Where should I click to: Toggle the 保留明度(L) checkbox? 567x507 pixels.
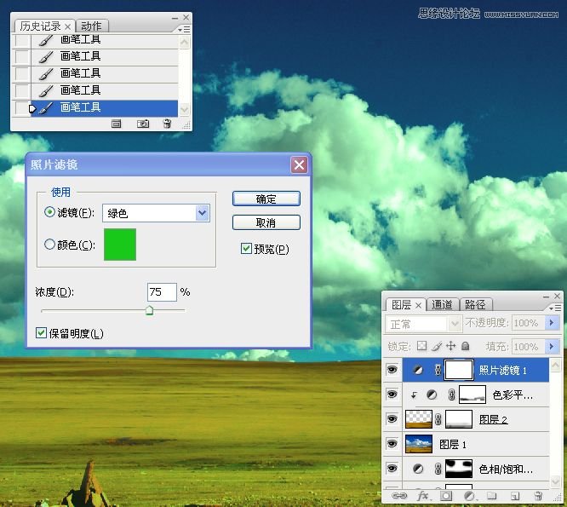coord(41,332)
